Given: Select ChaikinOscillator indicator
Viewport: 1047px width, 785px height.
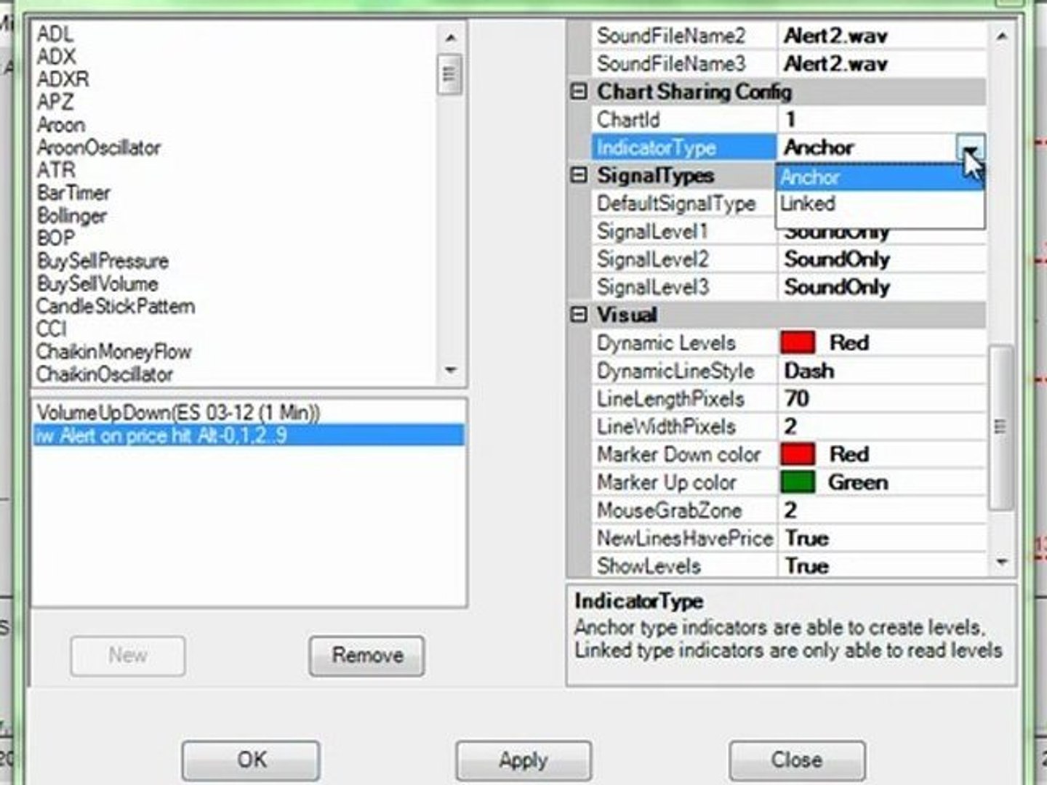Looking at the screenshot, I should [x=105, y=374].
